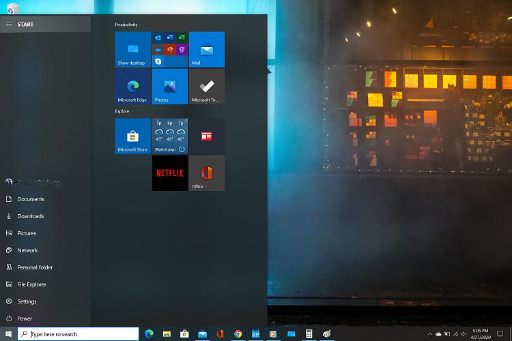The width and height of the screenshot is (512, 341).
Task: Click the Explore group heading
Action: pos(122,111)
